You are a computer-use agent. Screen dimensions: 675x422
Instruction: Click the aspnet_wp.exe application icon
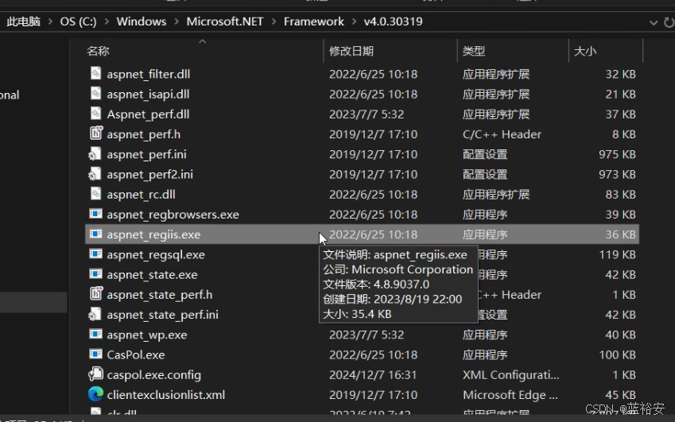(x=95, y=335)
